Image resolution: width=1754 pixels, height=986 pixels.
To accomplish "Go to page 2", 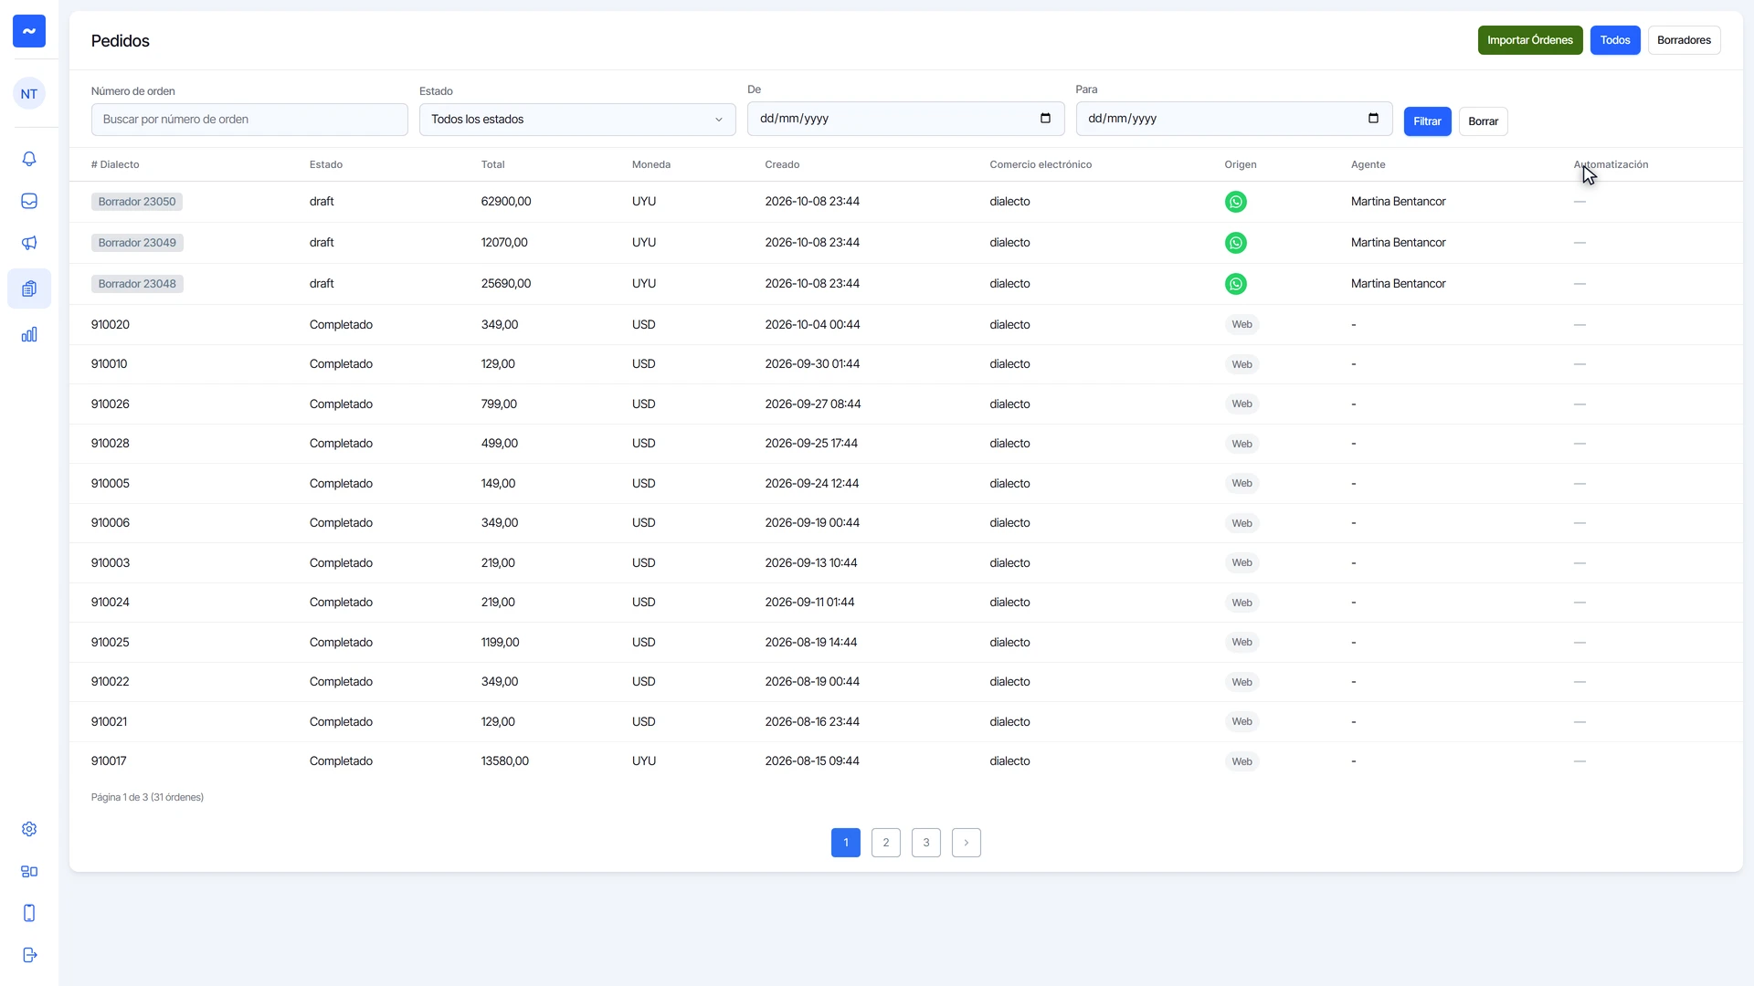I will [885, 843].
